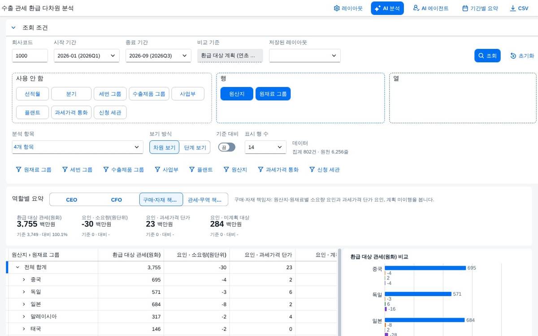Click the 분기 dimension chip
This screenshot has width=538, height=336.
[71, 94]
